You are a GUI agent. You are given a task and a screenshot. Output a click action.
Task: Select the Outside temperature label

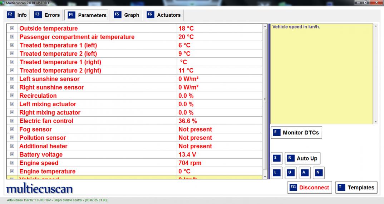49,28
